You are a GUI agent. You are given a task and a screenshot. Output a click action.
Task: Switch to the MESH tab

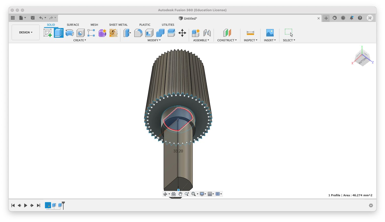(94, 25)
